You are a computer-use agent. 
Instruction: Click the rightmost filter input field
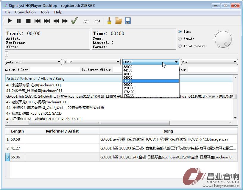212,70
